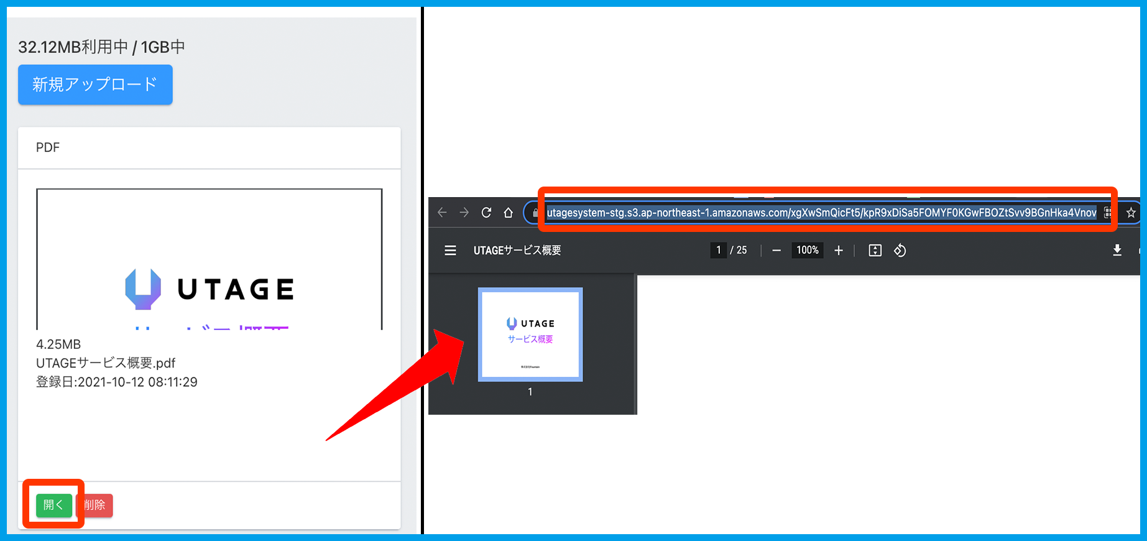Click the PDF page number field
Screen dimensions: 1147x541
[x=719, y=251]
